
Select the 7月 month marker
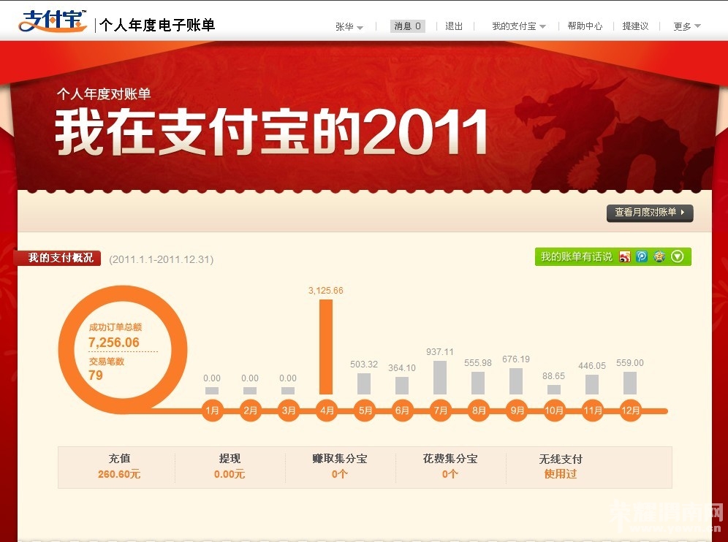440,411
